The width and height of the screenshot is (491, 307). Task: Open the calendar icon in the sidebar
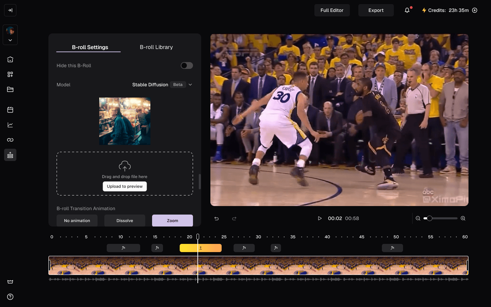10,110
